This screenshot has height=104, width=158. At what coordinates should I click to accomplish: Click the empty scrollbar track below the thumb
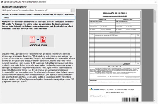(x=155, y=61)
